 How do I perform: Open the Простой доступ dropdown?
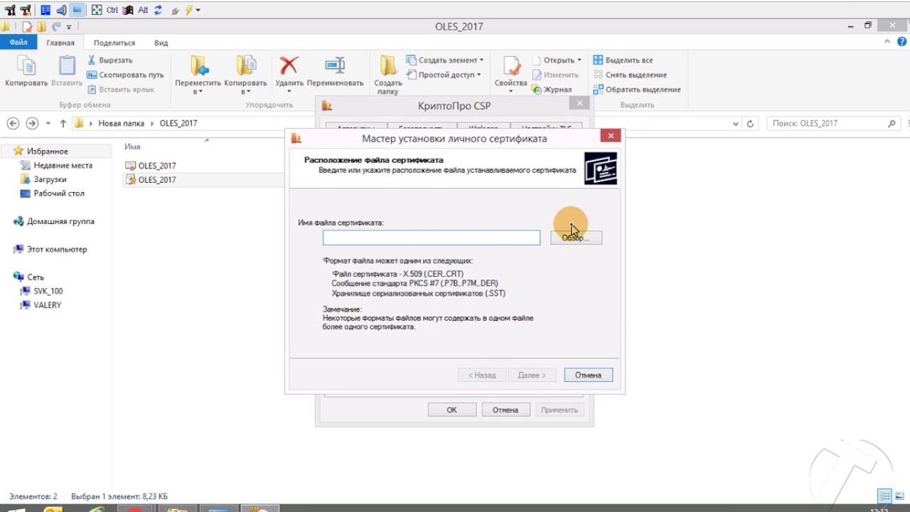click(x=444, y=75)
